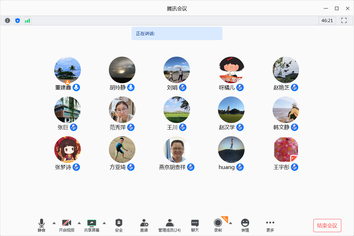This screenshot has height=236, width=354.
Task: Check the green network signal icon
Action: point(27,21)
